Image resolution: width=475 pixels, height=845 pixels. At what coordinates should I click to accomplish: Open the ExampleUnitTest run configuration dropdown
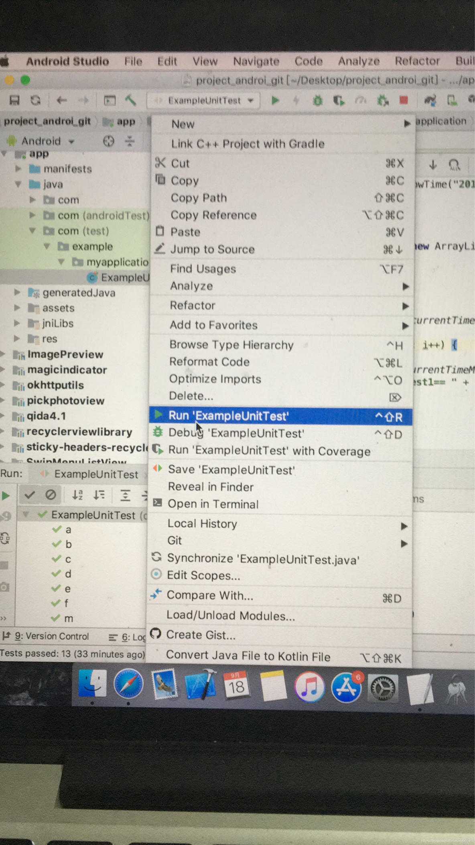coord(204,100)
